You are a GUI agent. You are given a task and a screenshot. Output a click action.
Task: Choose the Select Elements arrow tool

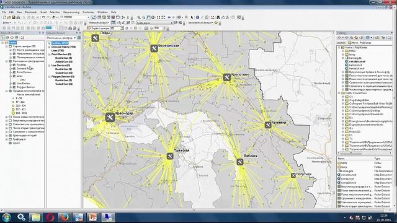tap(192, 17)
